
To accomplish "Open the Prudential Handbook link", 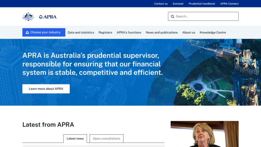I will 202,4.
